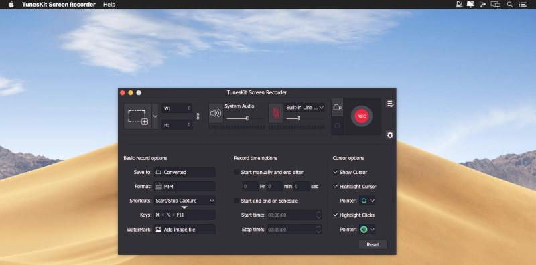Image resolution: width=536 pixels, height=265 pixels.
Task: Click the Format MP4 field
Action: (185, 187)
